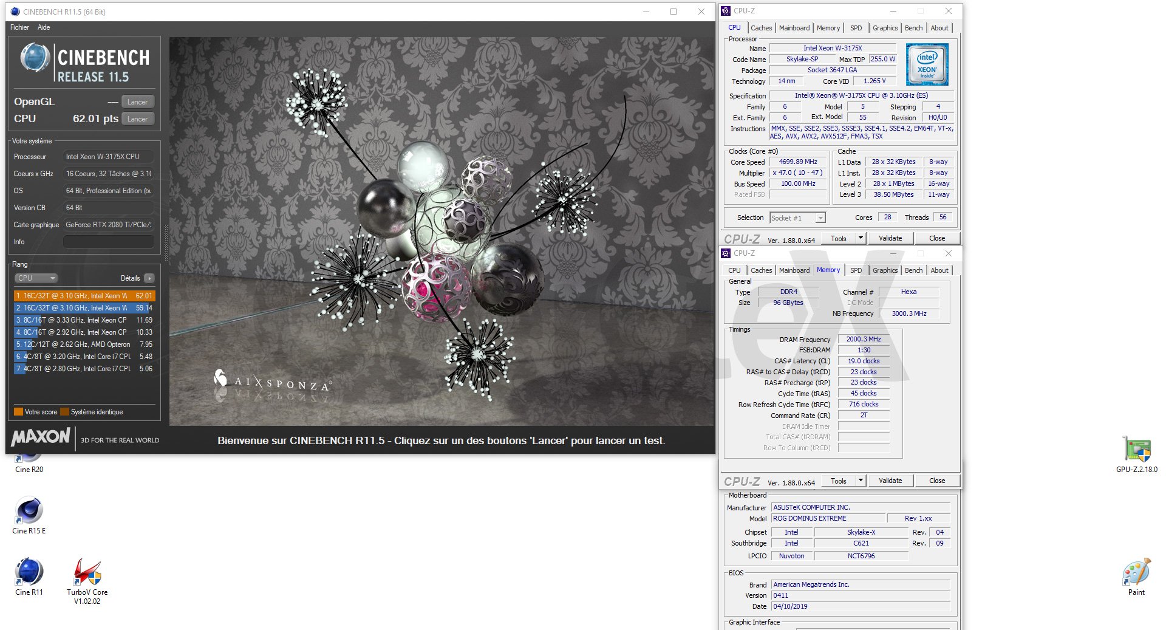Run the OpenGL test with Lancer
Viewport: 1166px width, 630px height.
(138, 102)
